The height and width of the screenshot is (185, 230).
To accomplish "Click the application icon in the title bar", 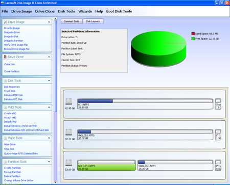I will click(x=2, y=3).
